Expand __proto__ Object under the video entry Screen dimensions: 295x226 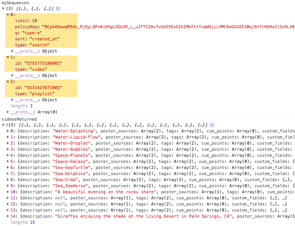click(x=13, y=75)
